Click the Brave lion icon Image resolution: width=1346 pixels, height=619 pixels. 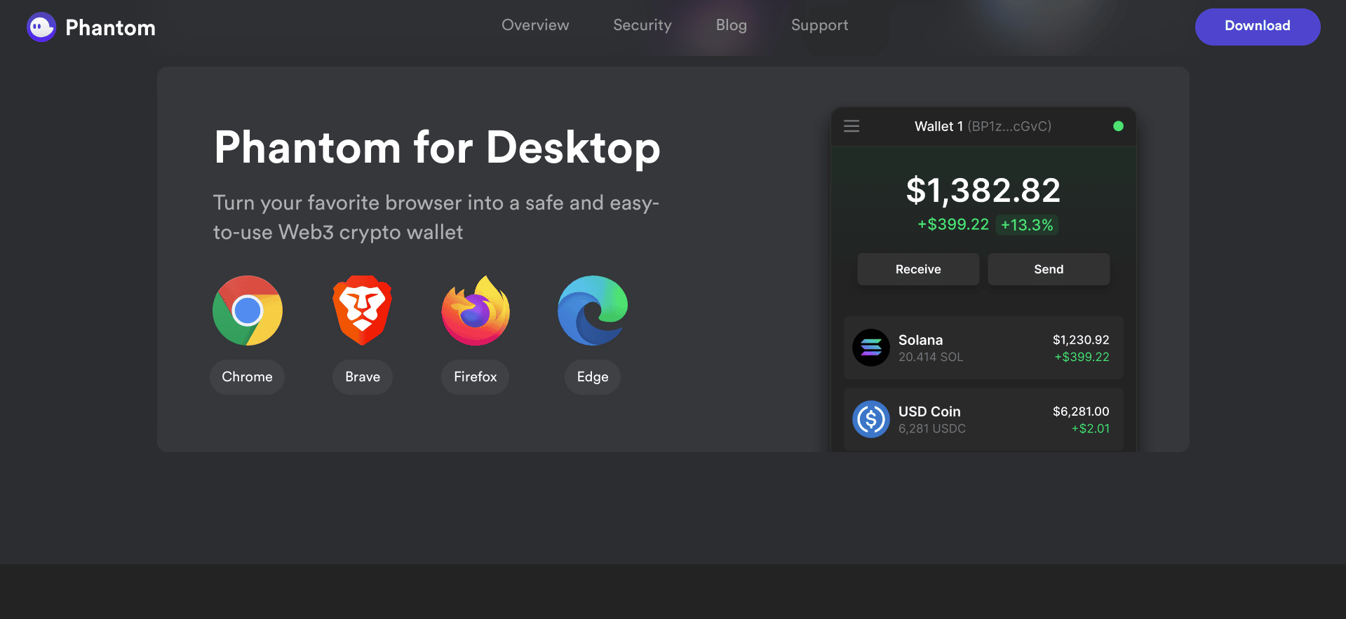click(x=362, y=310)
